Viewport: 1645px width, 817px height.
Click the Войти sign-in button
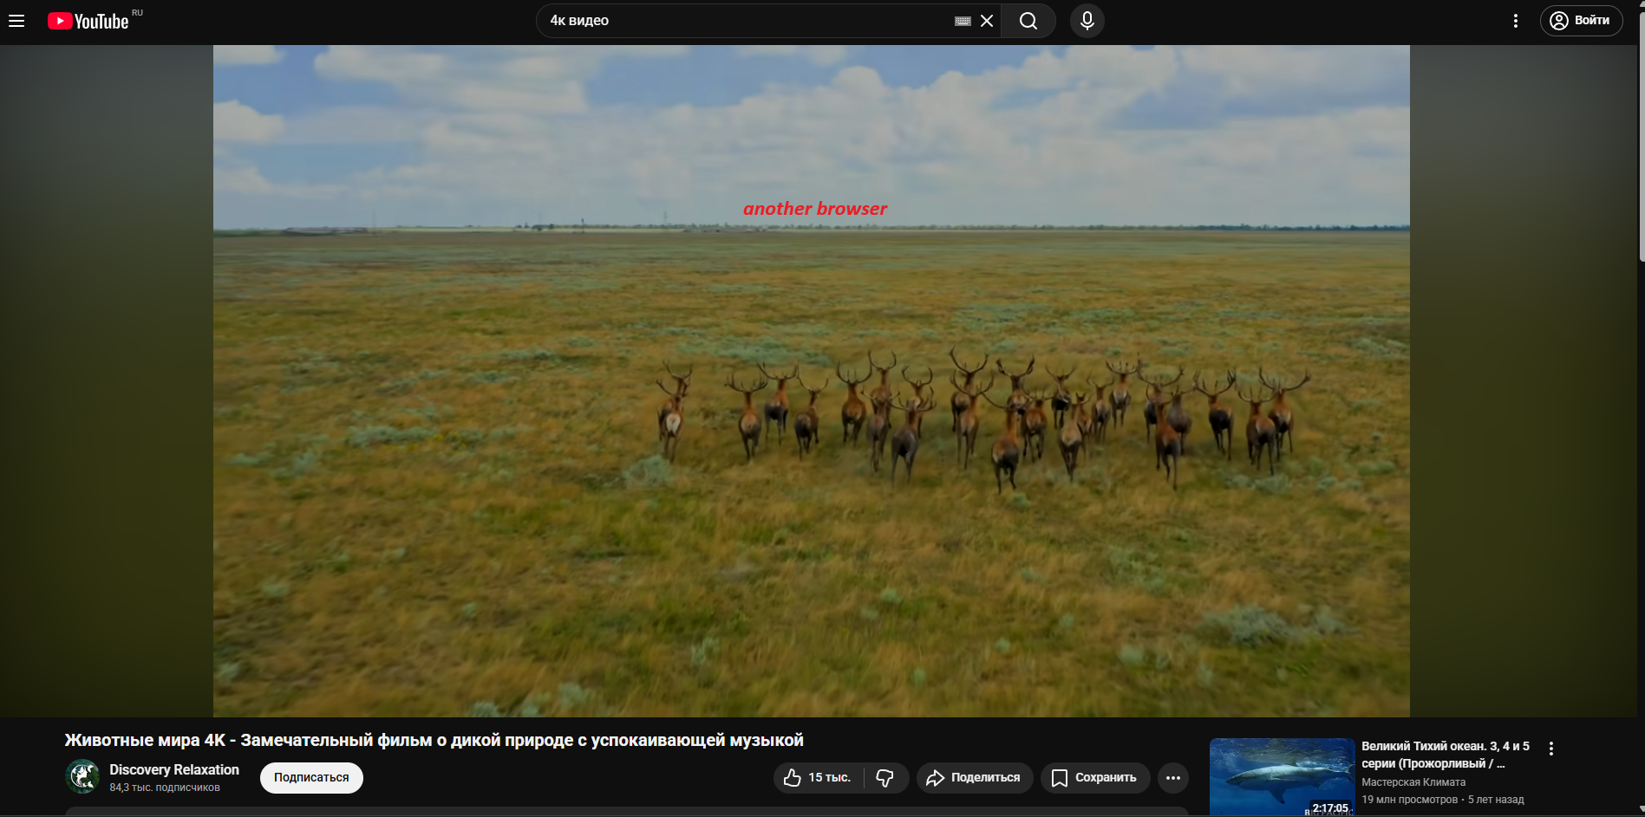click(1581, 21)
